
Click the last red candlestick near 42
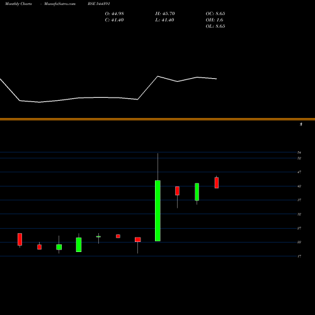(x=217, y=183)
